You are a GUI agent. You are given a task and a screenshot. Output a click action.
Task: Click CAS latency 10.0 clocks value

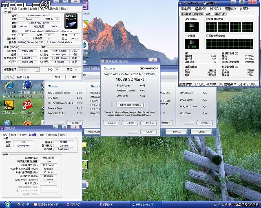click(49, 165)
